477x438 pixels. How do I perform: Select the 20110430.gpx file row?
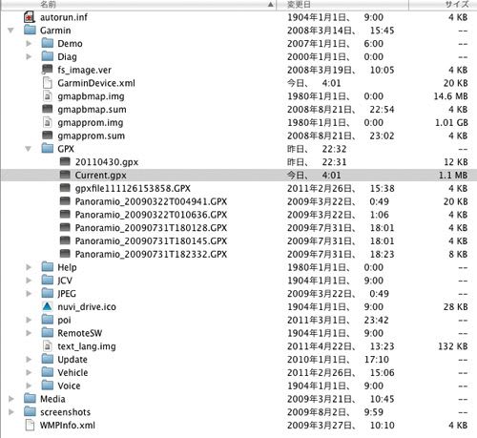238,162
